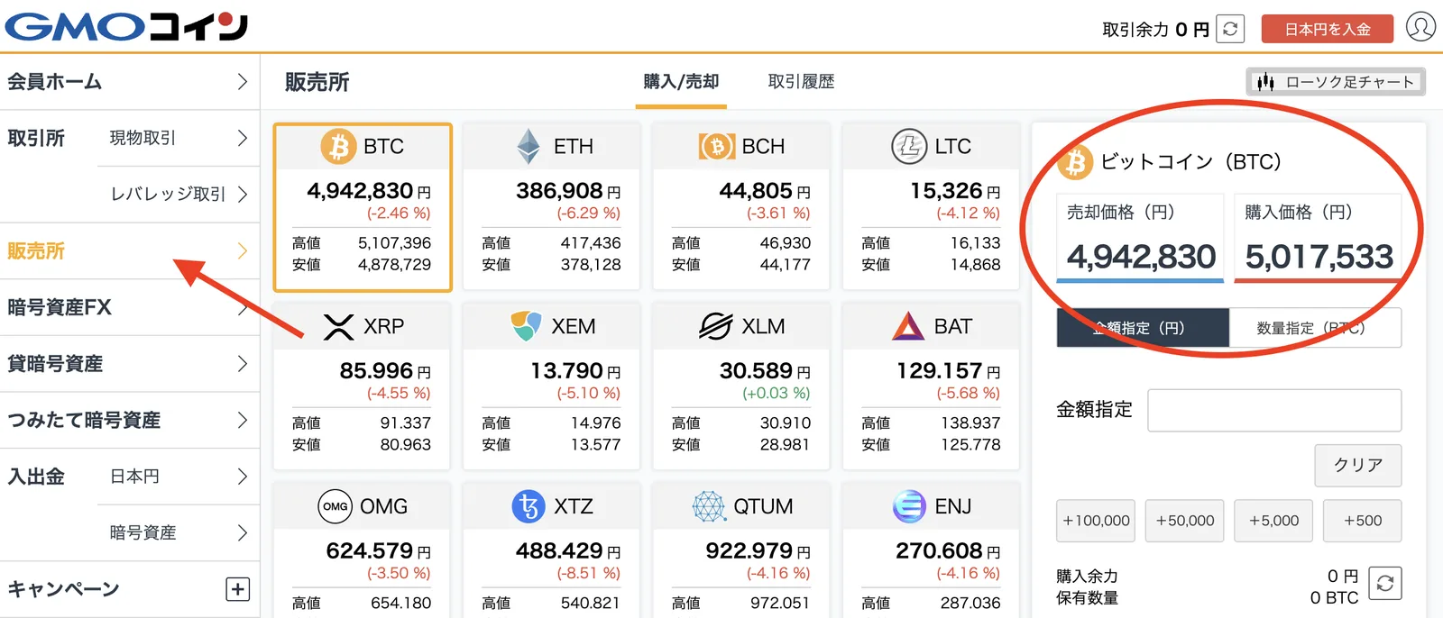Open 貸暗号資産 menu item
The width and height of the screenshot is (1443, 618).
click(x=130, y=364)
